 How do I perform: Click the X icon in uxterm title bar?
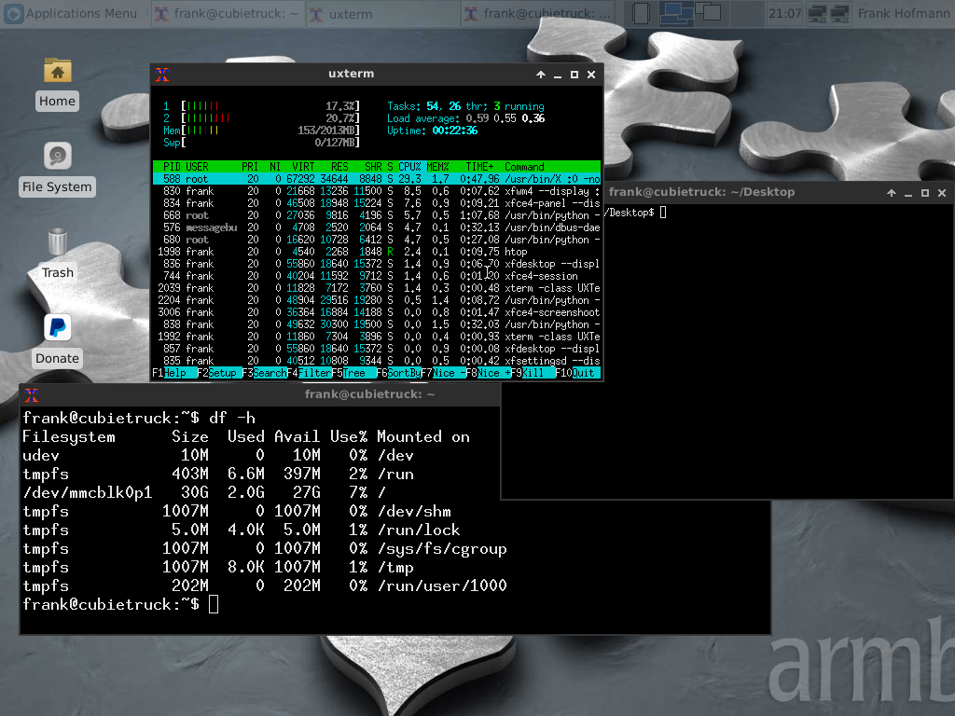click(162, 75)
